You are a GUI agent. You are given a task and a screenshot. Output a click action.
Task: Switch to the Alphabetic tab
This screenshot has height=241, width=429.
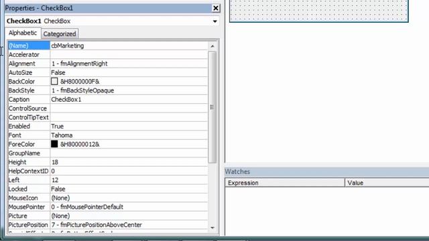click(23, 33)
